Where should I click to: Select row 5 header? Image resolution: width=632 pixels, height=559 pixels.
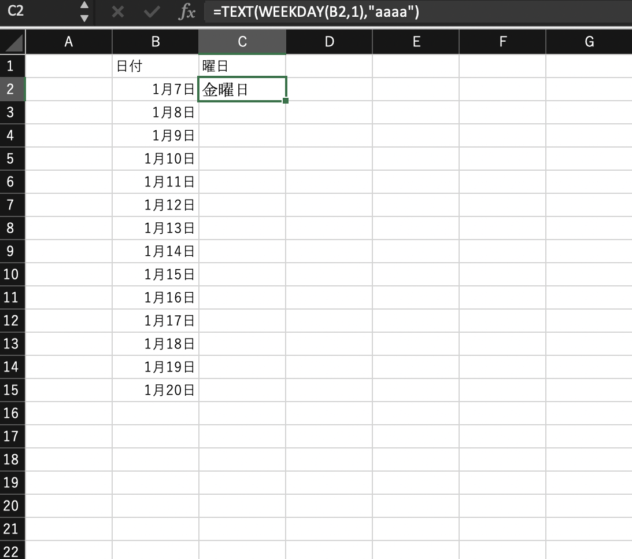(x=13, y=159)
